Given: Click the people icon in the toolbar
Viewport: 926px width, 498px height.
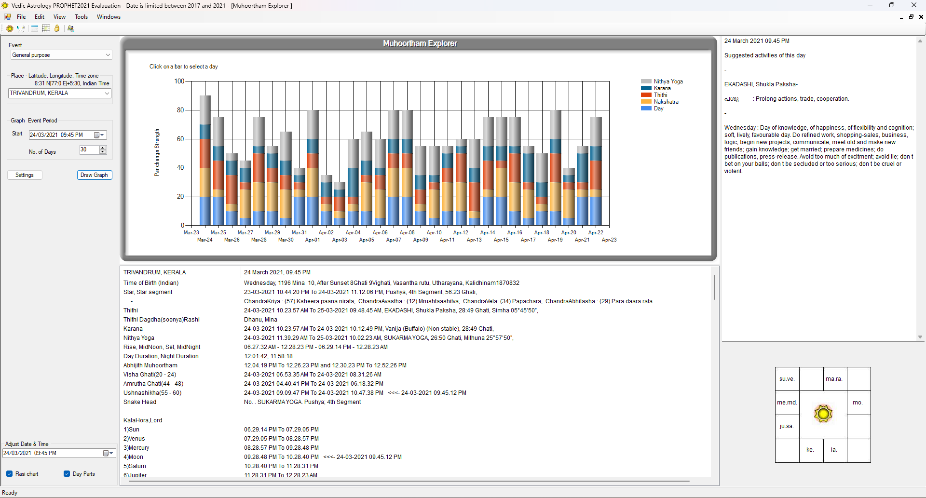Looking at the screenshot, I should pos(71,28).
